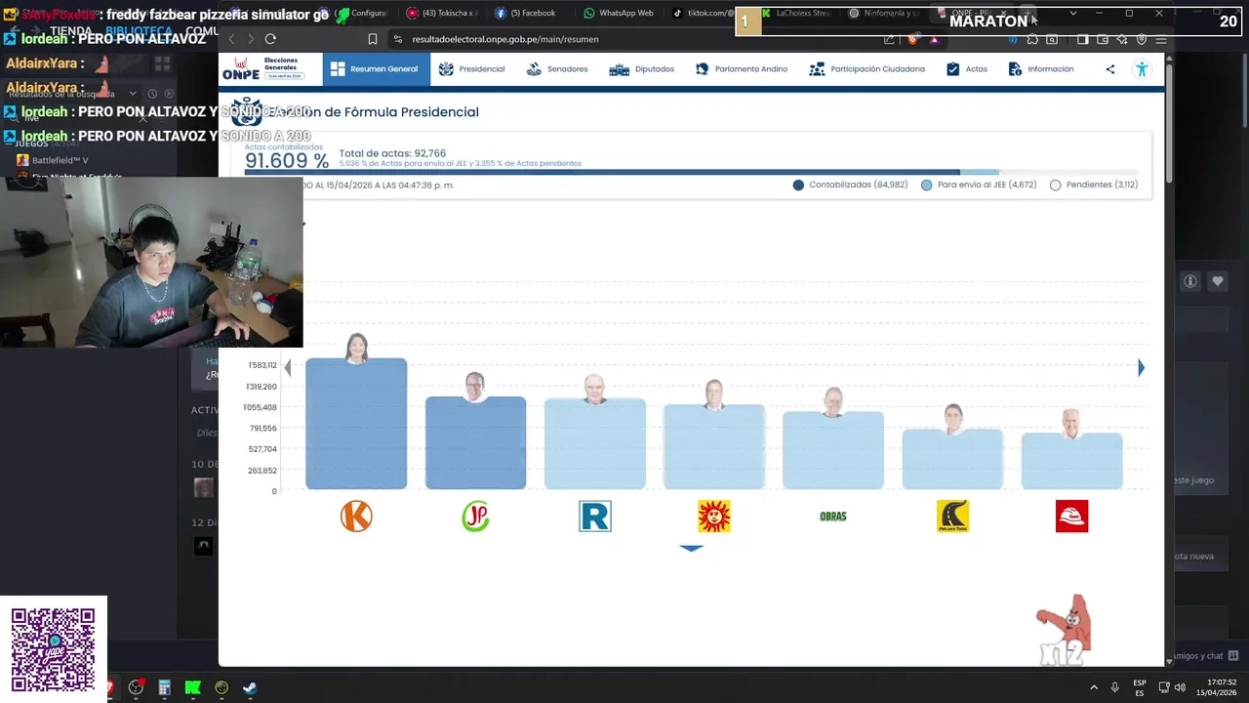The image size is (1249, 703).
Task: Expand details with the blue down triangle
Action: tap(691, 548)
